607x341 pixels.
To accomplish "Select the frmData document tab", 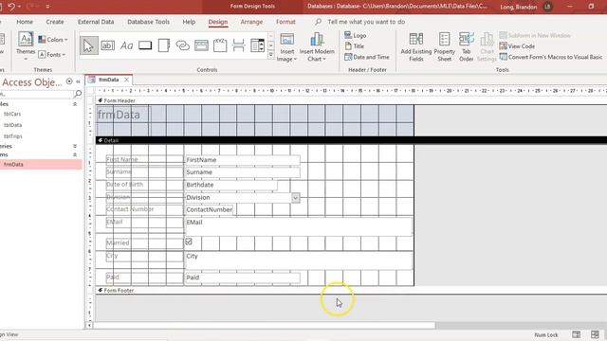I will (x=109, y=80).
